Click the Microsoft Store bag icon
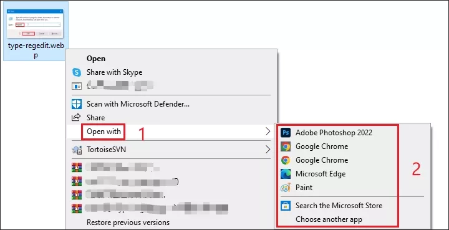Image resolution: width=449 pixels, height=230 pixels. coord(285,206)
